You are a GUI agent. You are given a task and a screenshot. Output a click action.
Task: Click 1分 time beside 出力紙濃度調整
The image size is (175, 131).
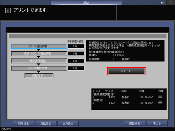(x=76, y=68)
